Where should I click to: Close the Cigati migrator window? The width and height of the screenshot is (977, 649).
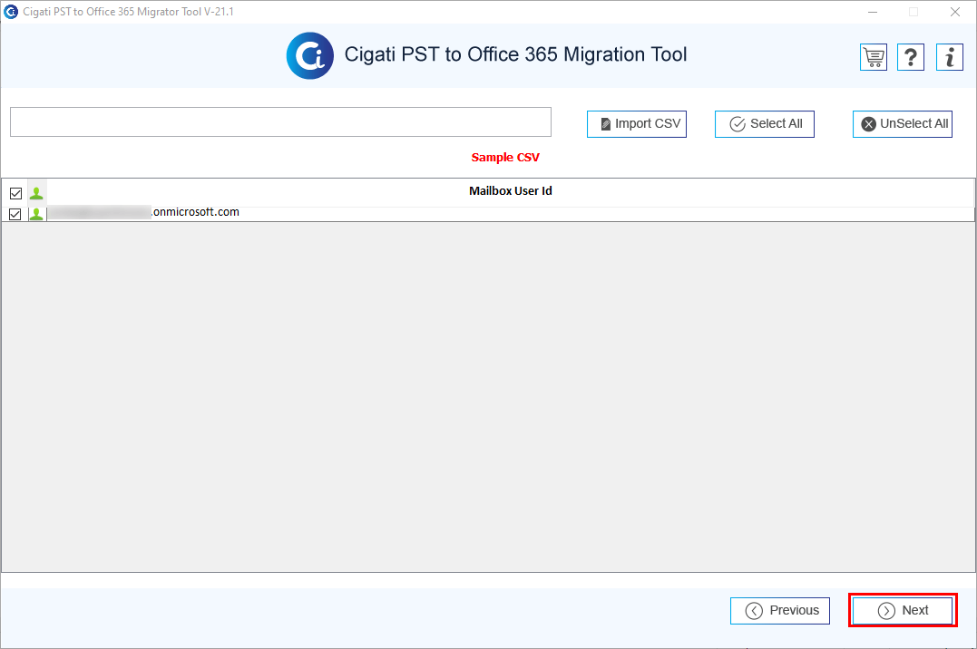(x=955, y=12)
